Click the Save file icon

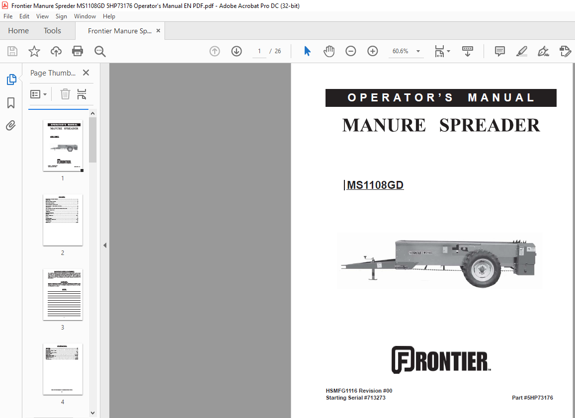coord(12,51)
